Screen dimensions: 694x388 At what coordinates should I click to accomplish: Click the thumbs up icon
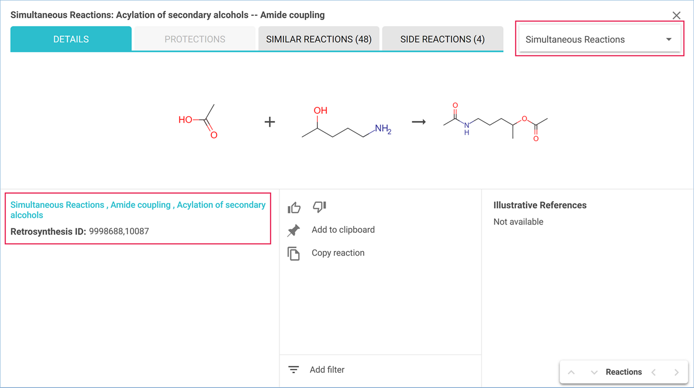click(x=294, y=207)
